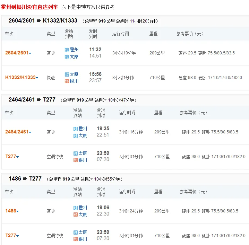Expand the dropdown arrow next to train 2464/2461

(x=30, y=132)
